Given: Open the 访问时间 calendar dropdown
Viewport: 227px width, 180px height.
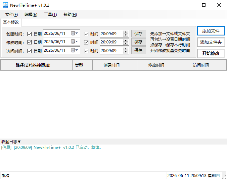Looking at the screenshot, I should [x=74, y=50].
